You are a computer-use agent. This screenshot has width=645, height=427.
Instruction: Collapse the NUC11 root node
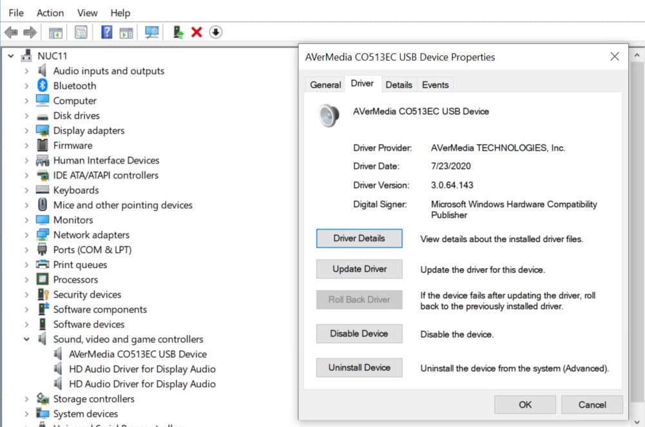pos(11,56)
